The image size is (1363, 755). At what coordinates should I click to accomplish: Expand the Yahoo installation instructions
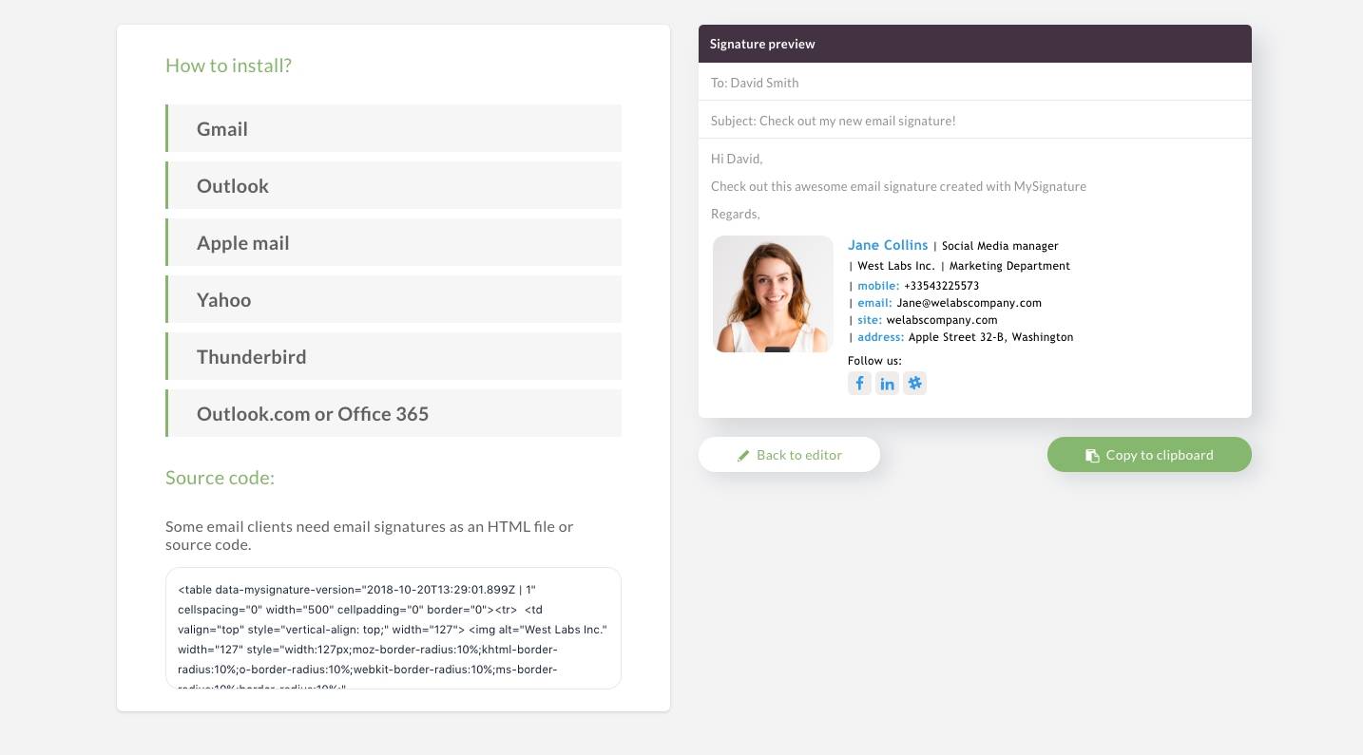(x=394, y=299)
